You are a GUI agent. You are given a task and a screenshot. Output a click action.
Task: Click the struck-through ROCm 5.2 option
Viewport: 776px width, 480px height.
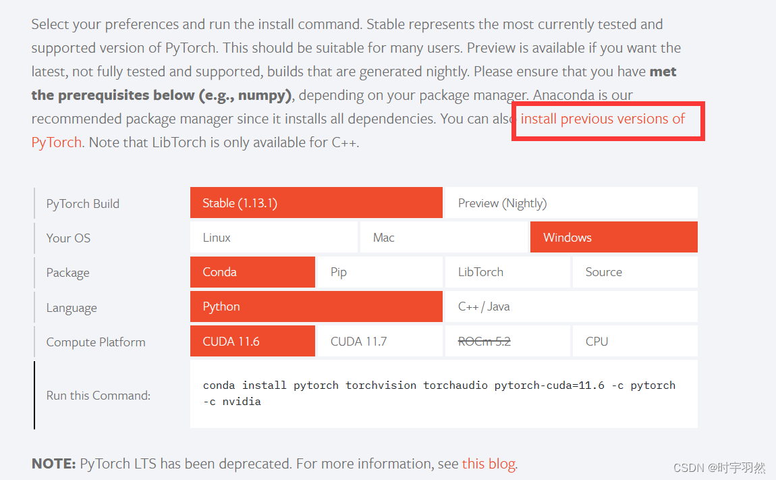pos(507,342)
